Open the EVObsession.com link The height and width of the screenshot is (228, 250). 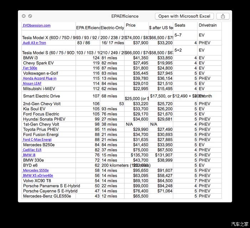[x=36, y=25]
